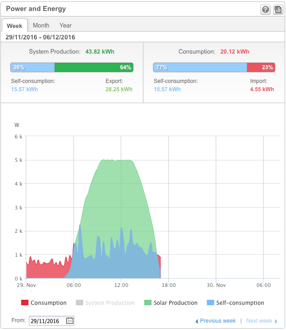Go to Previous week link

click(x=218, y=321)
